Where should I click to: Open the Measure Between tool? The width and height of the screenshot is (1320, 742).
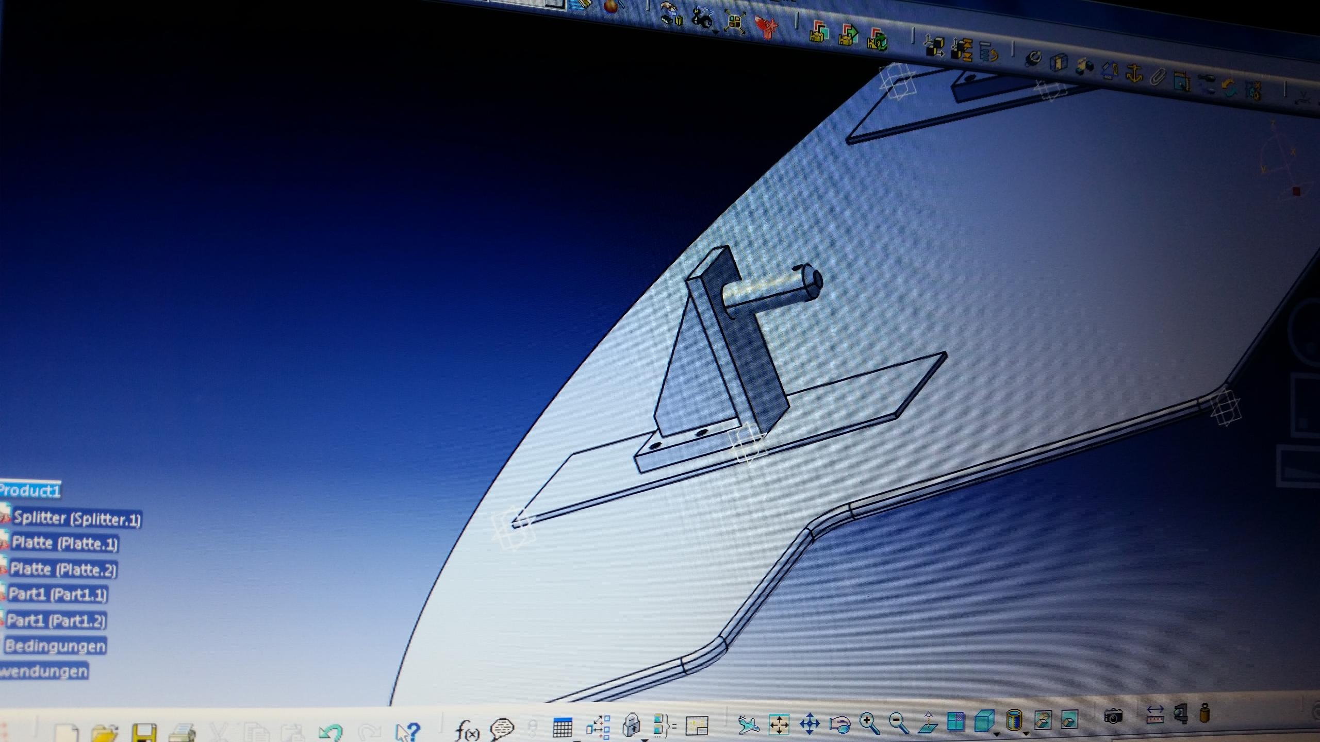point(1154,715)
